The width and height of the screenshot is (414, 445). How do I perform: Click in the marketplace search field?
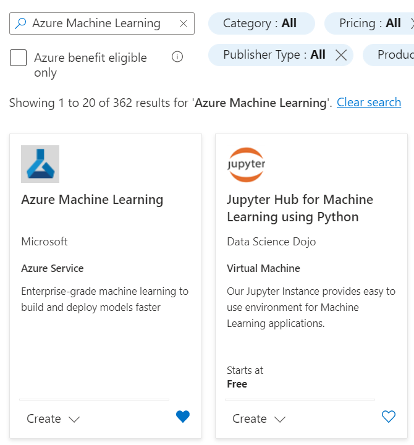coord(99,23)
